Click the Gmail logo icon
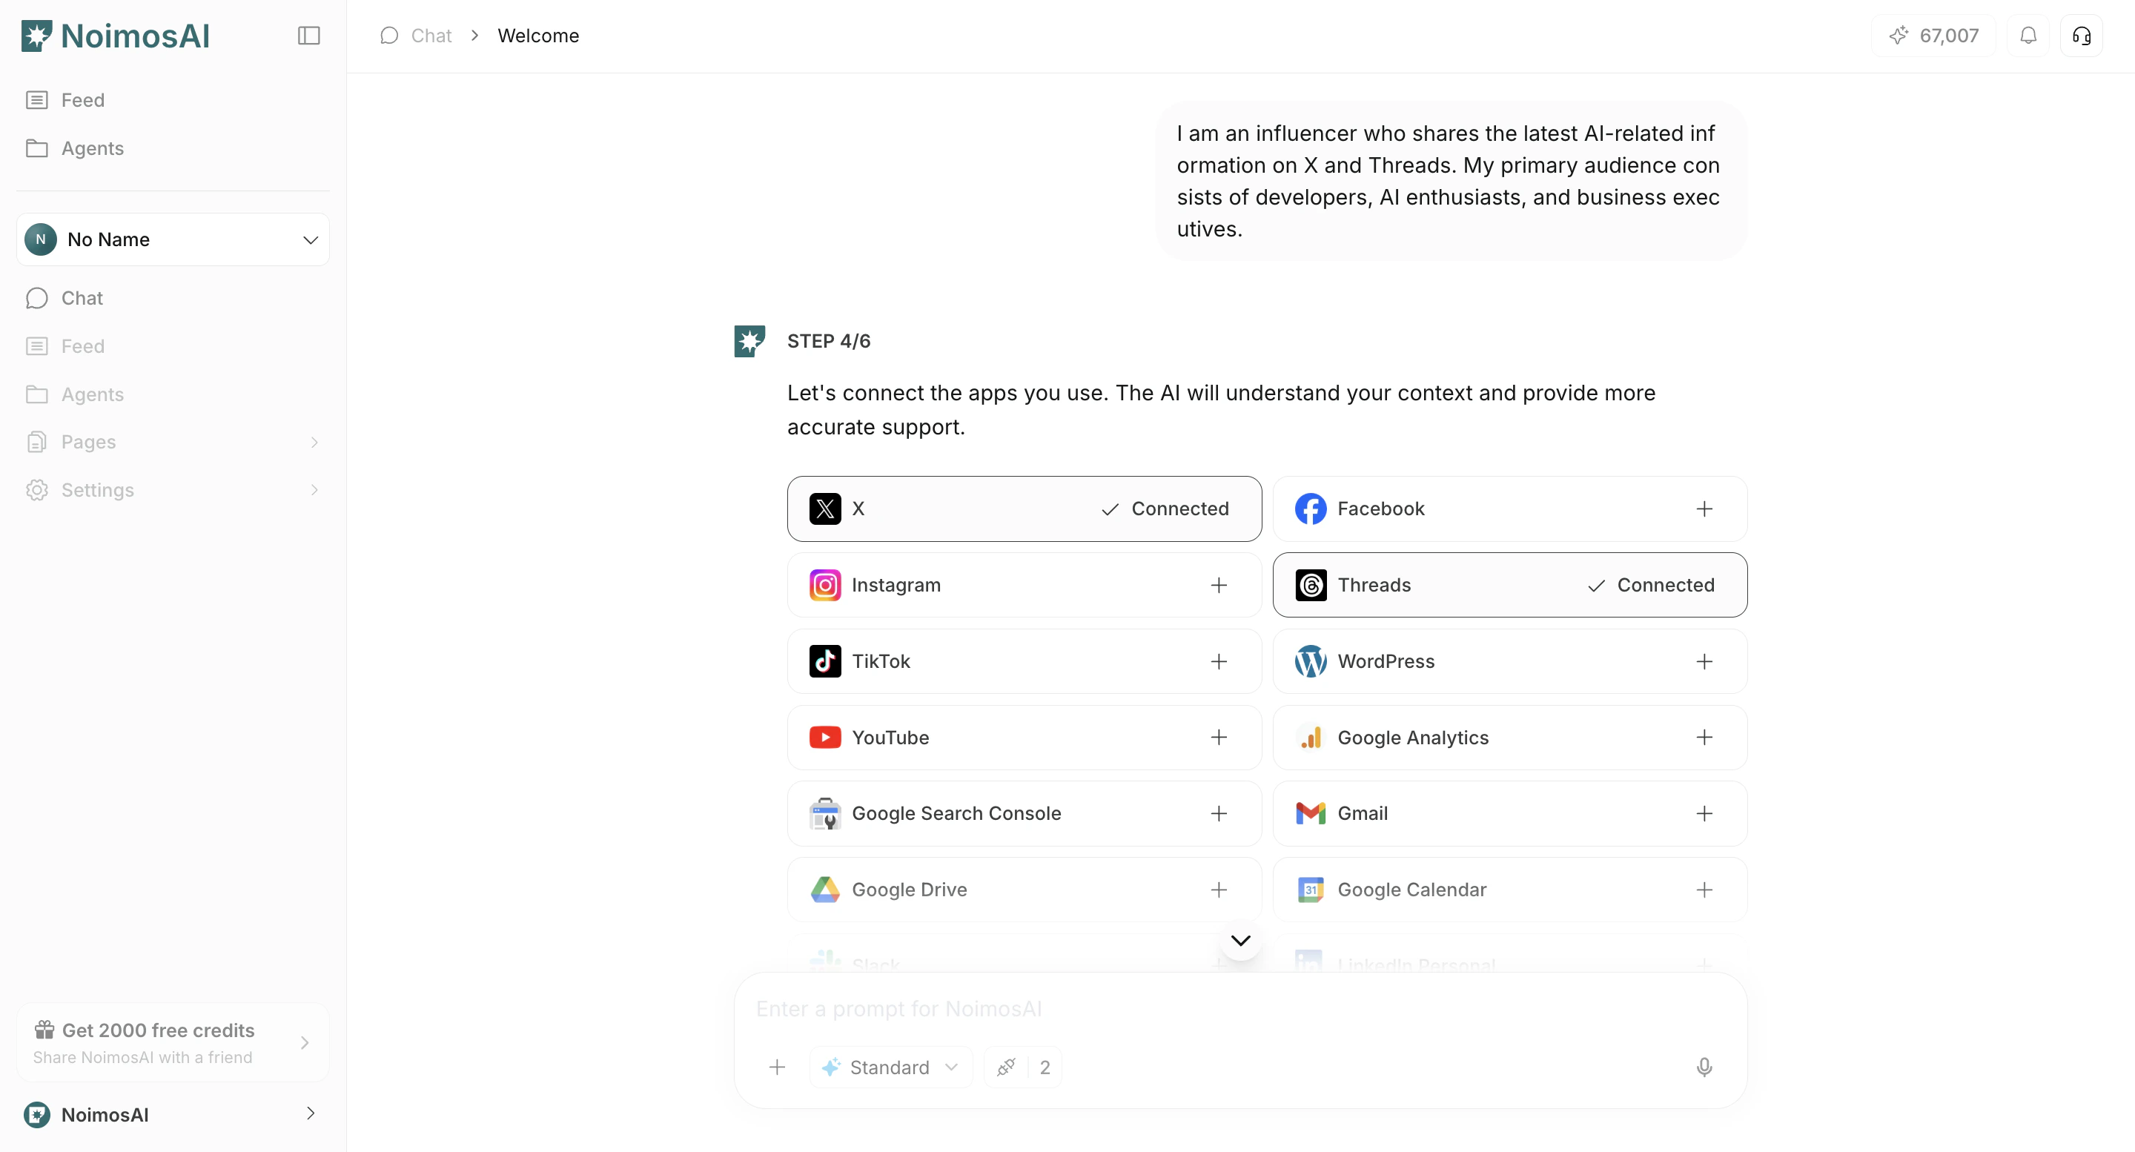The width and height of the screenshot is (2135, 1152). pos(1311,814)
